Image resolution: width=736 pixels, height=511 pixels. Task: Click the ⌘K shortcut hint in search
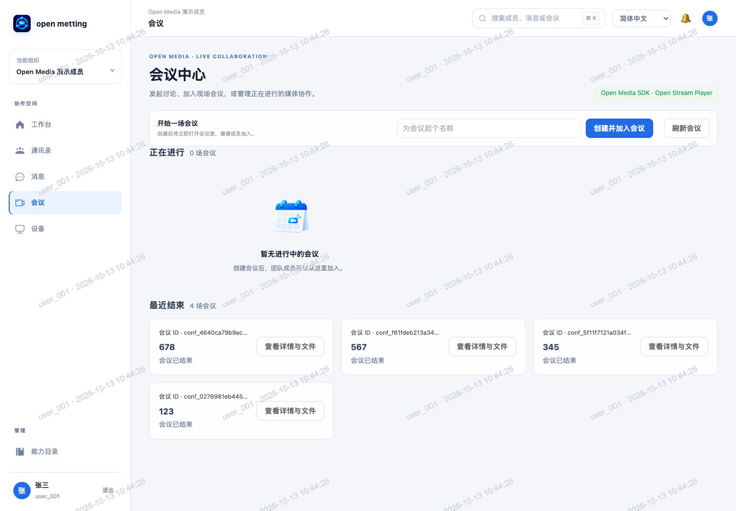591,18
